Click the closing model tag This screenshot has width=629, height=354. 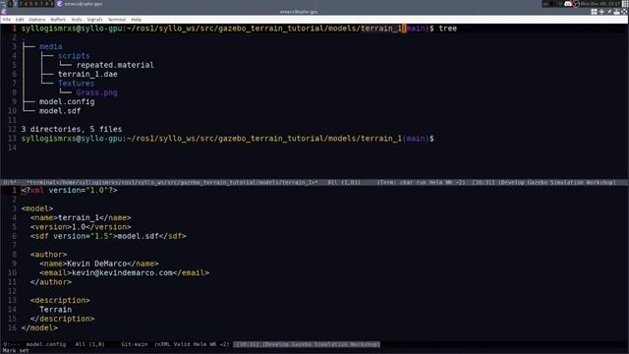point(39,328)
